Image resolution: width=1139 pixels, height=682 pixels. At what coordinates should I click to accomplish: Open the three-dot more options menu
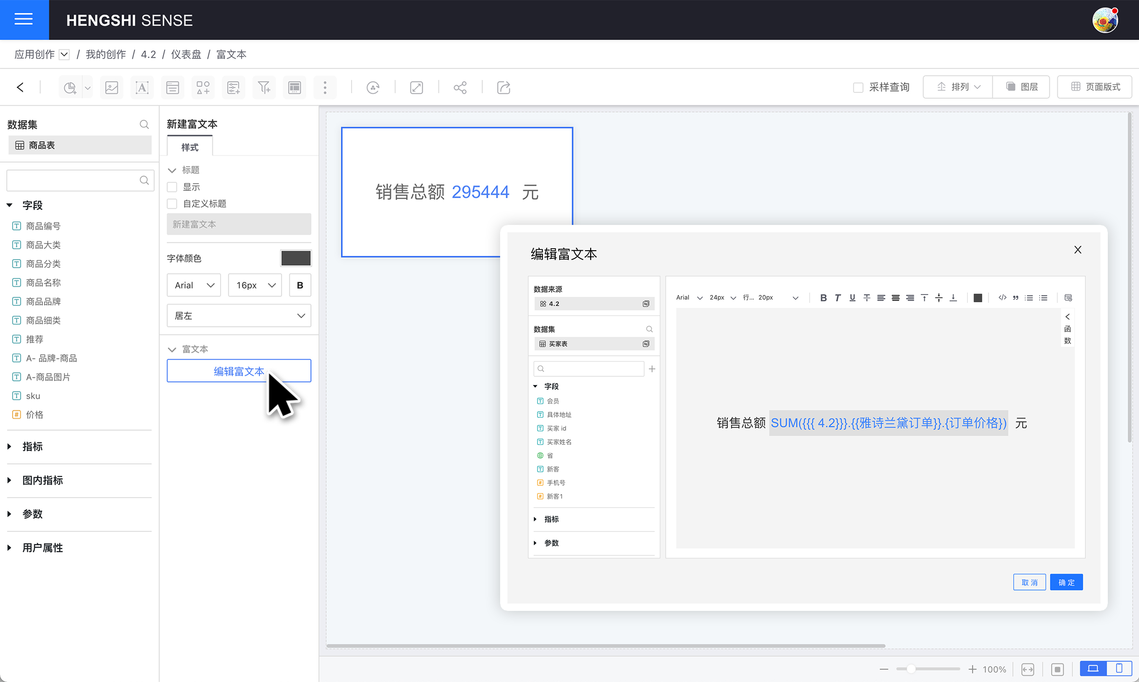(325, 88)
